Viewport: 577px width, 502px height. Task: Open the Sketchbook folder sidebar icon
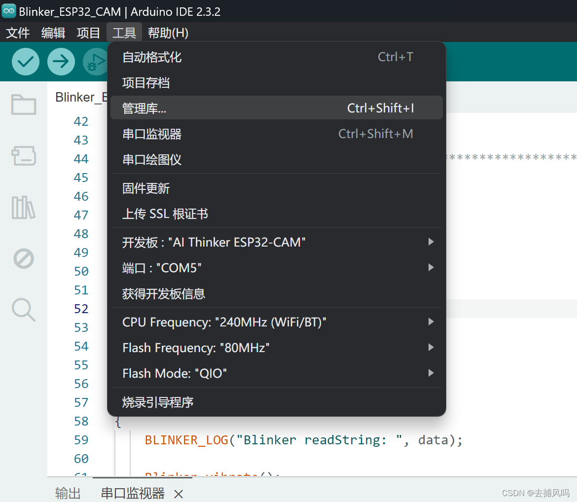24,105
